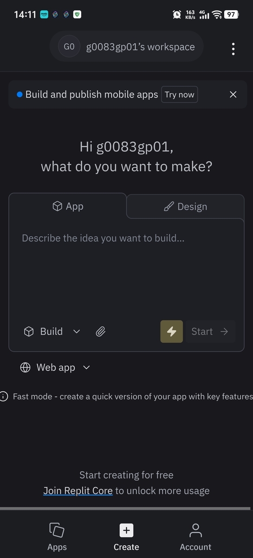Dismiss the mobile apps banner
253x558 pixels.
233,94
